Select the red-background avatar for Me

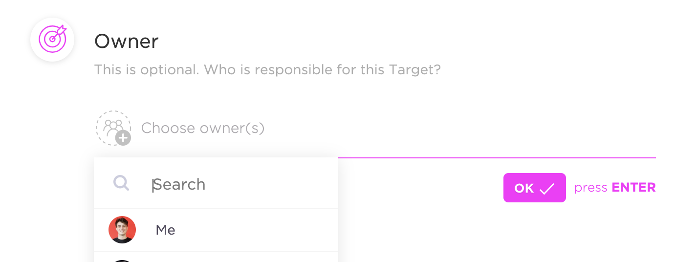coord(122,230)
